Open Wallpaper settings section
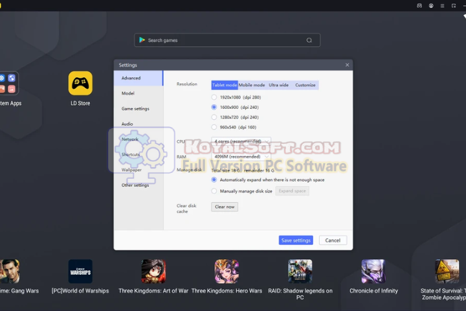The image size is (466, 311). (x=139, y=170)
